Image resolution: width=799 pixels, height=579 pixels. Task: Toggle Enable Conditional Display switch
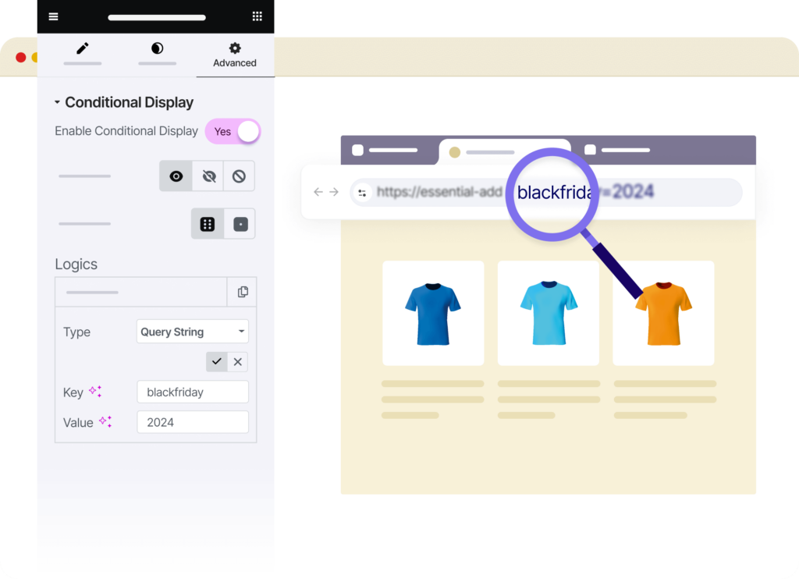(x=233, y=132)
